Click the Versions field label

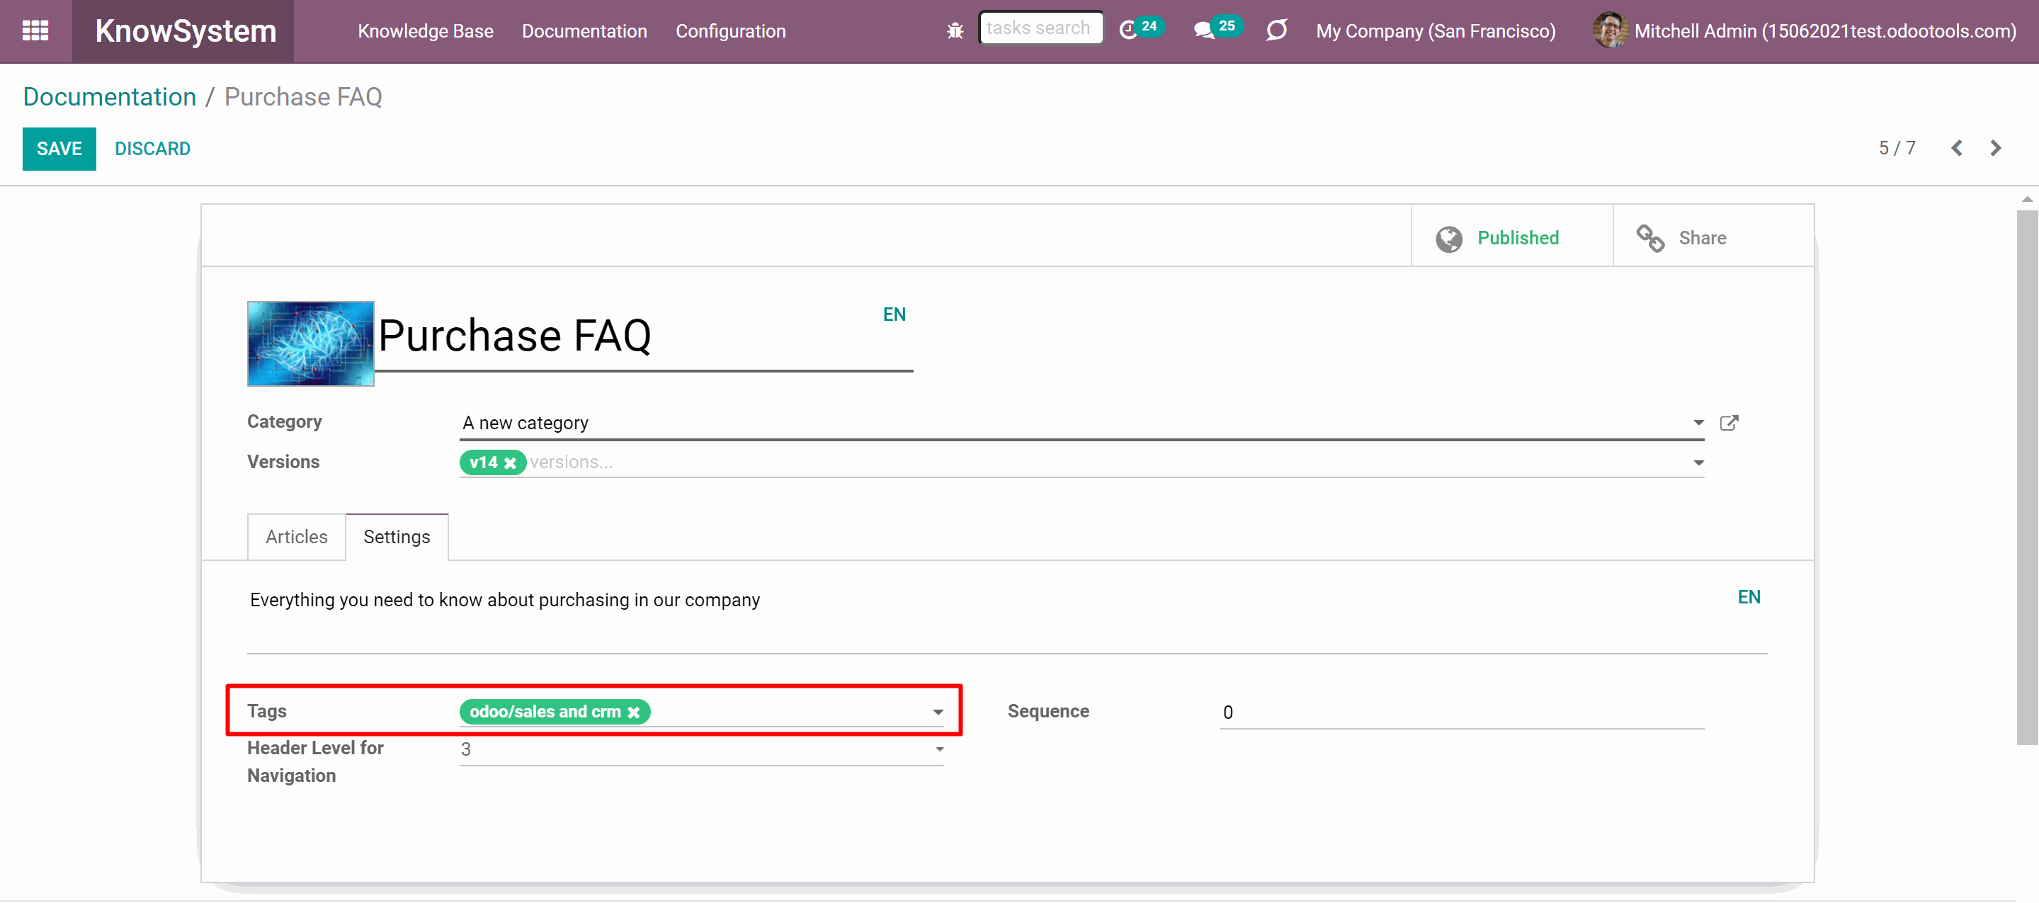pyautogui.click(x=283, y=462)
